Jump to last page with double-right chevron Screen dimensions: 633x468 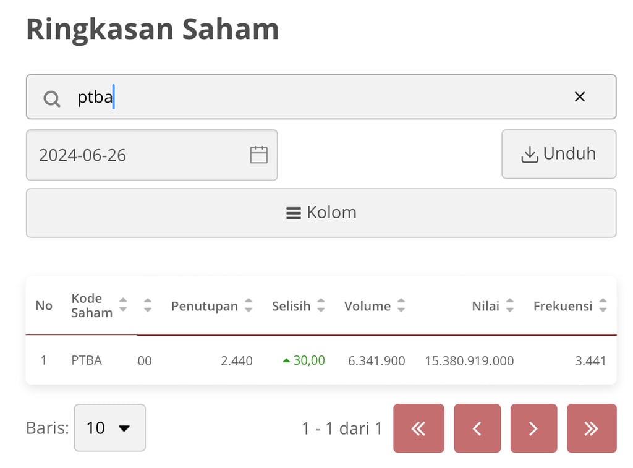[x=591, y=428]
